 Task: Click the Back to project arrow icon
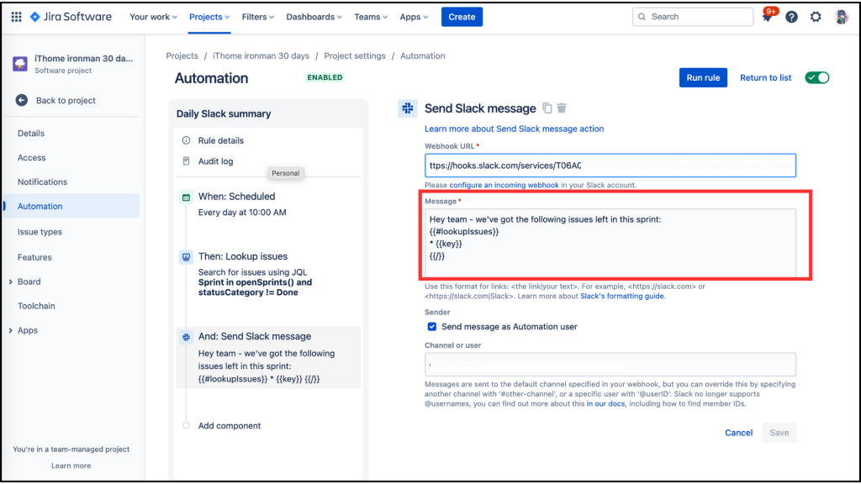pos(21,101)
